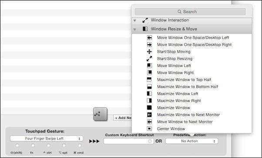Viewport: 262px width, 158px height.
Task: Click the Window Resize & Move category icon
Action: point(145,29)
